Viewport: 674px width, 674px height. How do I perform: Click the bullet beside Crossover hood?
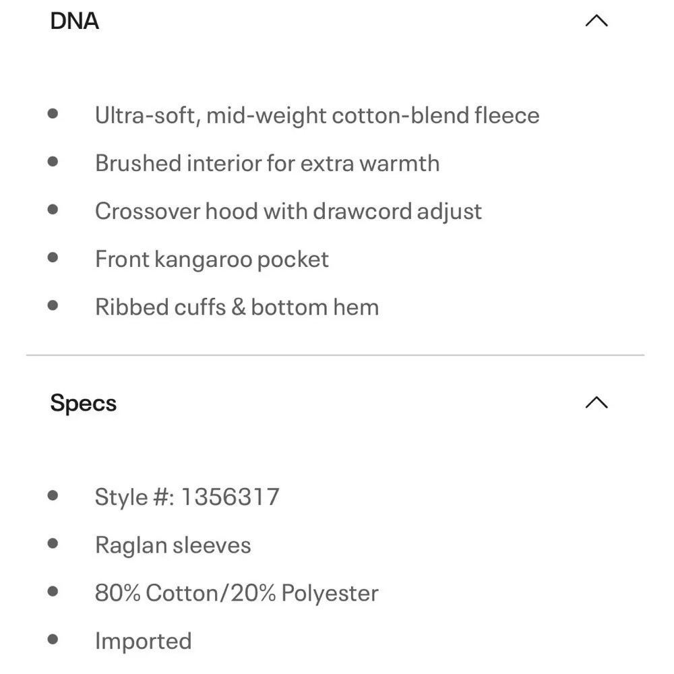[x=53, y=210]
